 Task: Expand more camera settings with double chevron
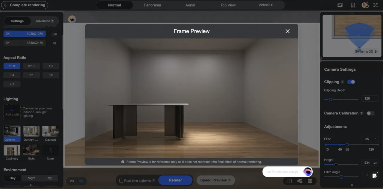(x=352, y=185)
